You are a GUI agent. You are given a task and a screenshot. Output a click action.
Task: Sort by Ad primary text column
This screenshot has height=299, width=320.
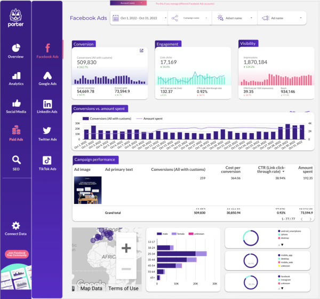pyautogui.click(x=119, y=169)
